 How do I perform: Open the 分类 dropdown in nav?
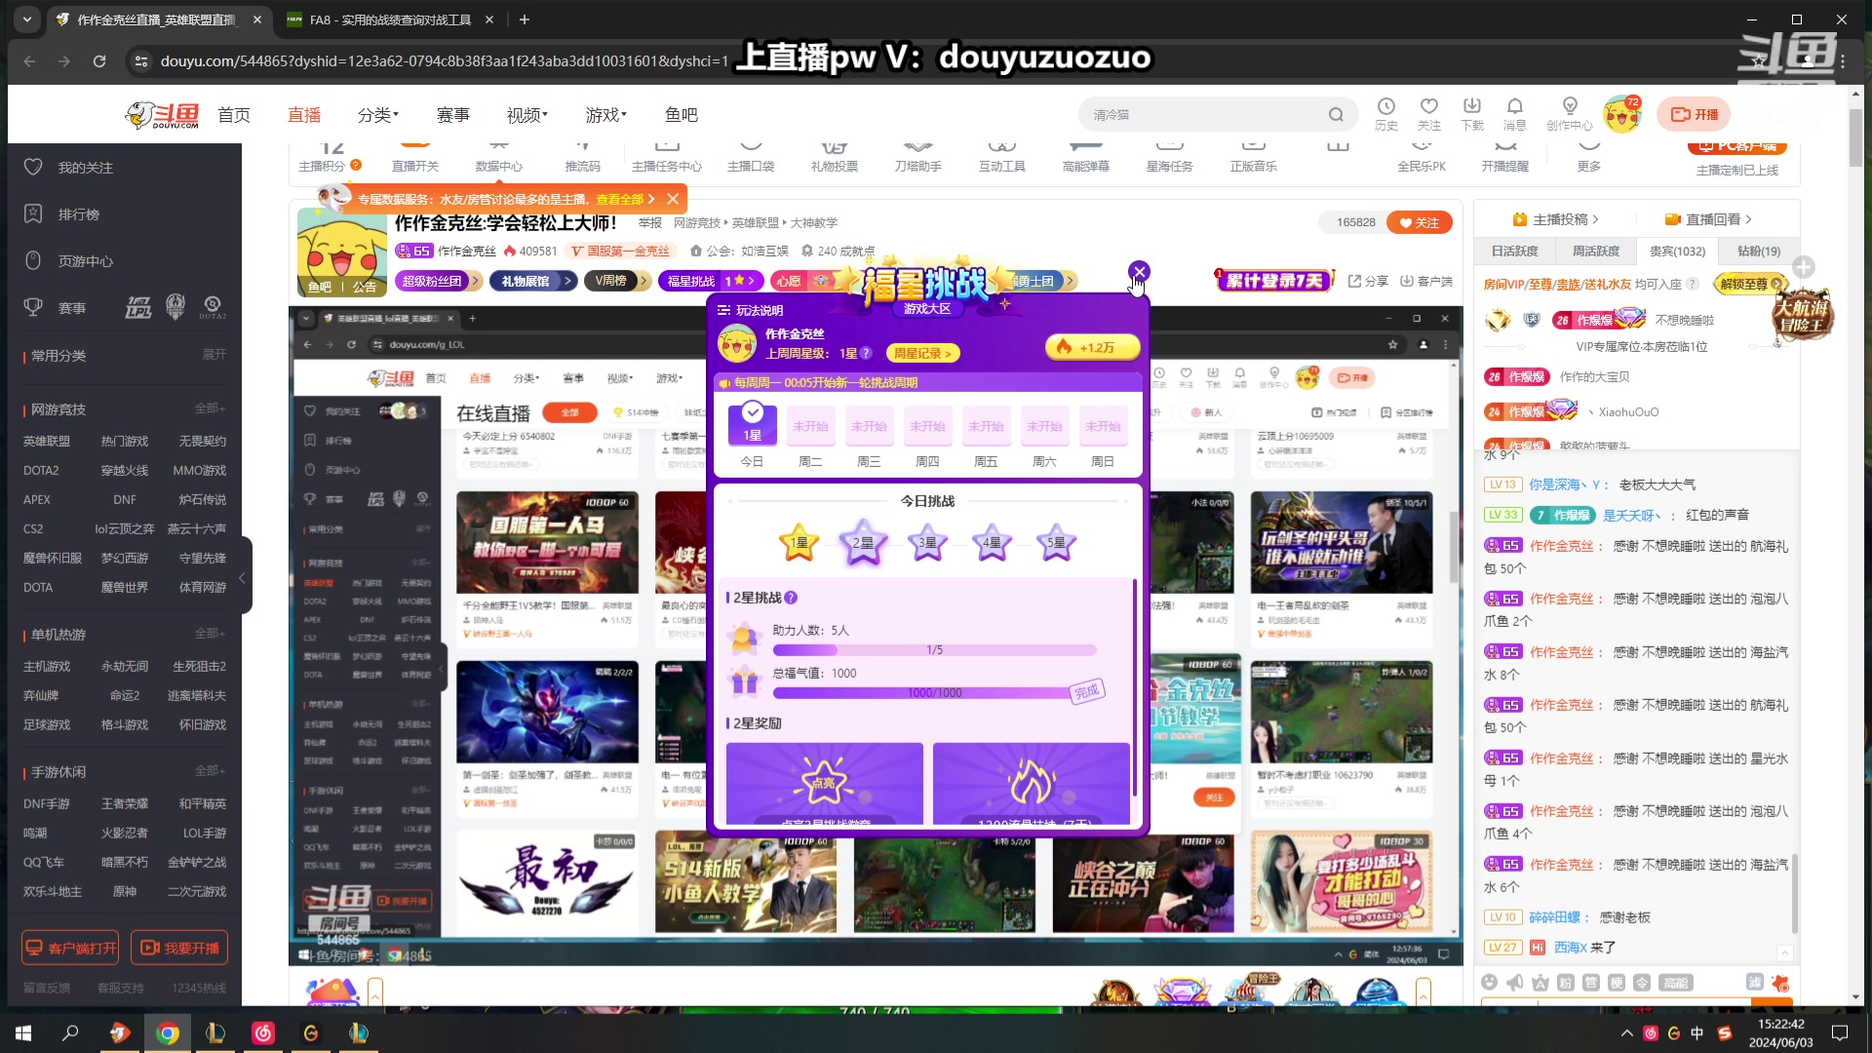378,115
